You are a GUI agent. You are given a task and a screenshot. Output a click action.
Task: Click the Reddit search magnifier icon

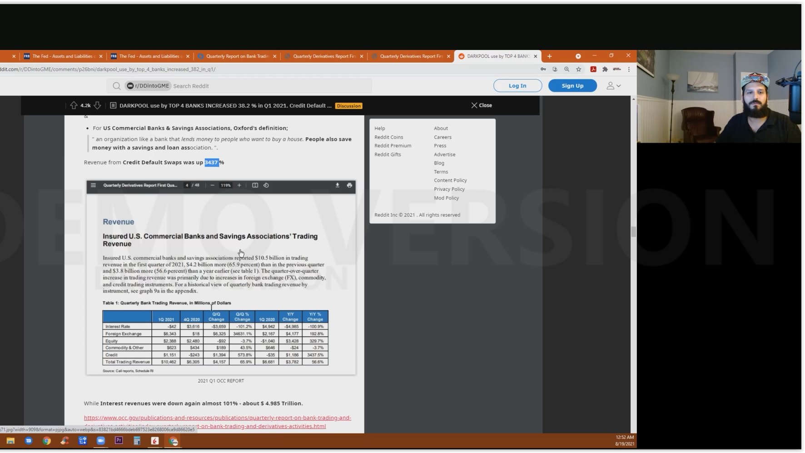(x=116, y=86)
